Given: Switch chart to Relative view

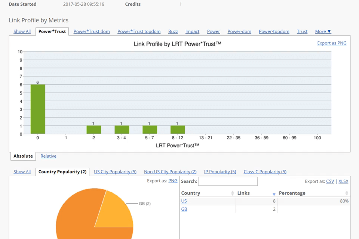Looking at the screenshot, I should click(48, 156).
